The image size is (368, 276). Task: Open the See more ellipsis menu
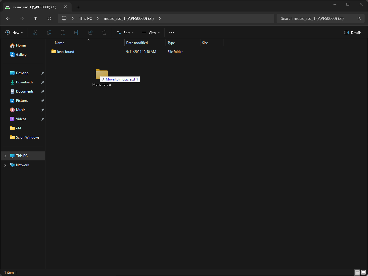[x=172, y=32]
